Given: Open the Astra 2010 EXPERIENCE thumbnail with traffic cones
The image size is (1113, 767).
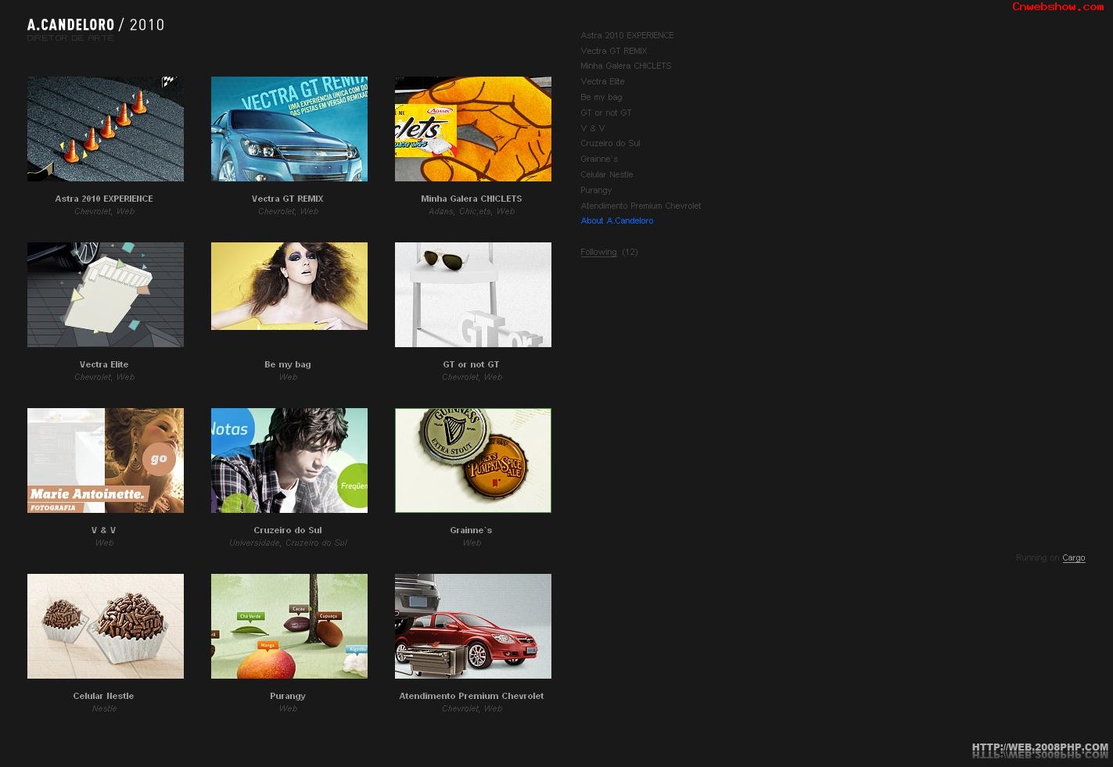Looking at the screenshot, I should (x=106, y=129).
